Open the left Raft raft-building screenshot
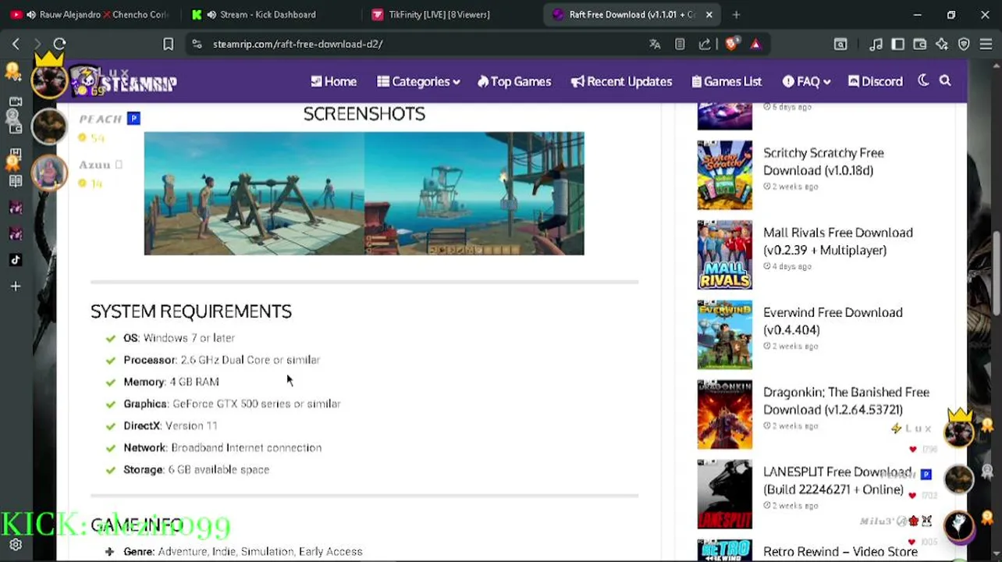Viewport: 1002px width, 562px height. click(x=254, y=193)
